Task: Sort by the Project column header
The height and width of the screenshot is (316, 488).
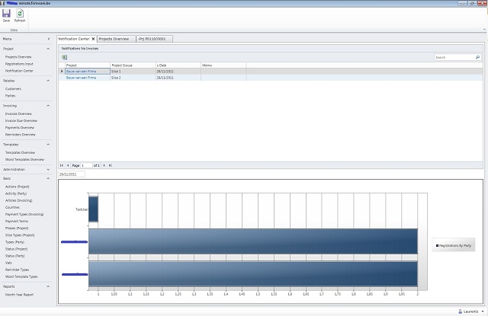Action: click(x=88, y=65)
